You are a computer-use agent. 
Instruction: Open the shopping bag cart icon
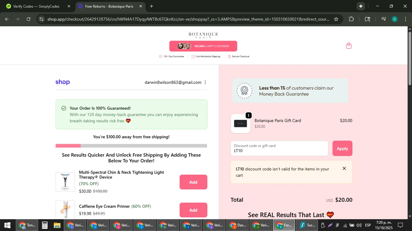pos(349,45)
